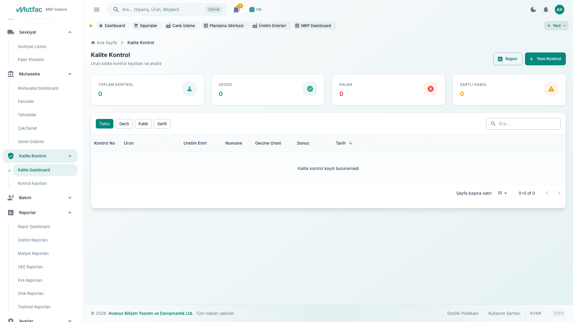Image resolution: width=573 pixels, height=322 pixels.
Task: Click the green checkmark icon in Gecen card
Action: tap(310, 89)
